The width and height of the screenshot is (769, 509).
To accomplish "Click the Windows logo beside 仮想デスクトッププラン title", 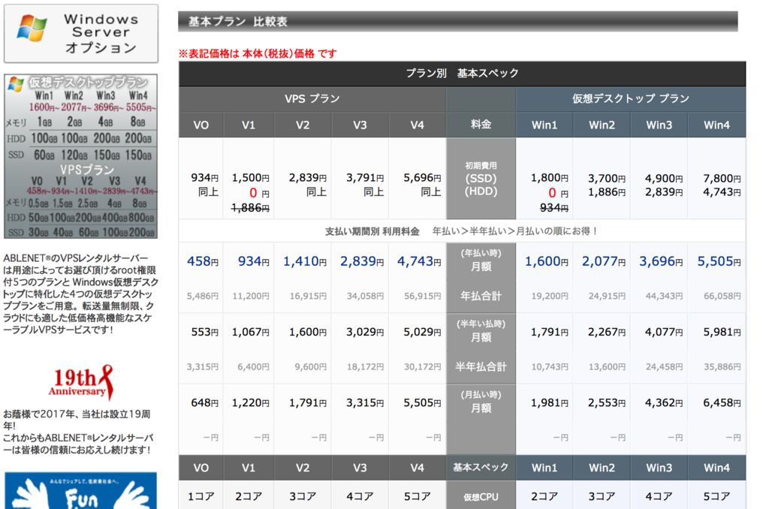I will [16, 84].
